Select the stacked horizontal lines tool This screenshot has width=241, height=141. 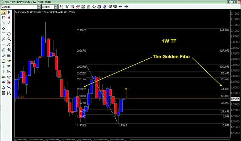tap(9, 55)
